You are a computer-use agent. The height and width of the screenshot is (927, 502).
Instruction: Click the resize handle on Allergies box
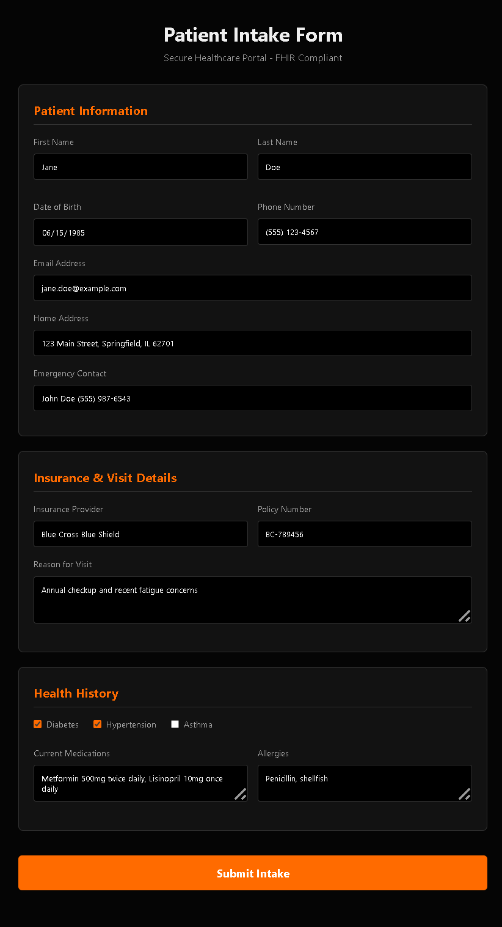pos(465,795)
